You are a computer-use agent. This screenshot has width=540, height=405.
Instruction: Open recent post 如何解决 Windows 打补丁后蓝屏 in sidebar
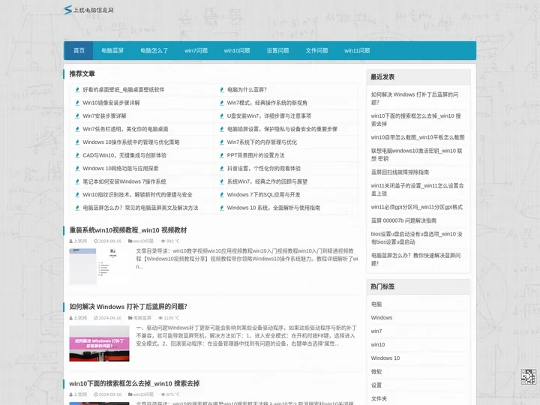(x=414, y=98)
